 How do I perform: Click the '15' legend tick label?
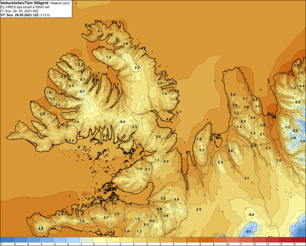[294, 244]
